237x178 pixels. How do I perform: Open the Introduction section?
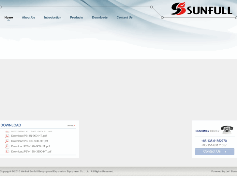point(52,17)
